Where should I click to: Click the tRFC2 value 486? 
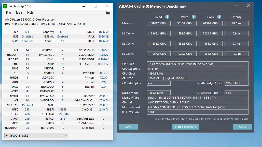[27, 114]
